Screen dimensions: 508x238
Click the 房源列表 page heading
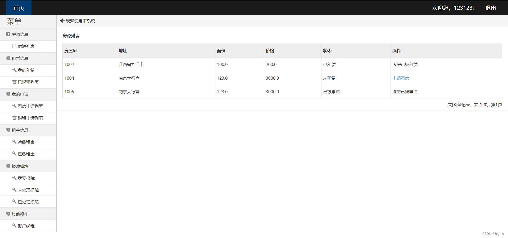click(71, 36)
